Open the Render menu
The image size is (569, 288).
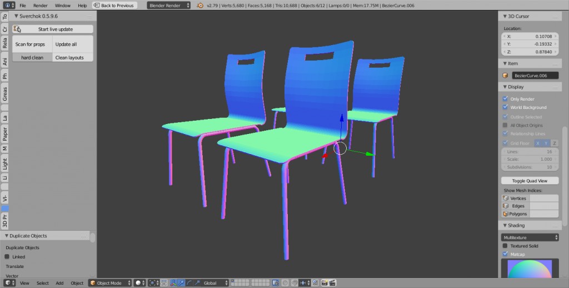[40, 6]
